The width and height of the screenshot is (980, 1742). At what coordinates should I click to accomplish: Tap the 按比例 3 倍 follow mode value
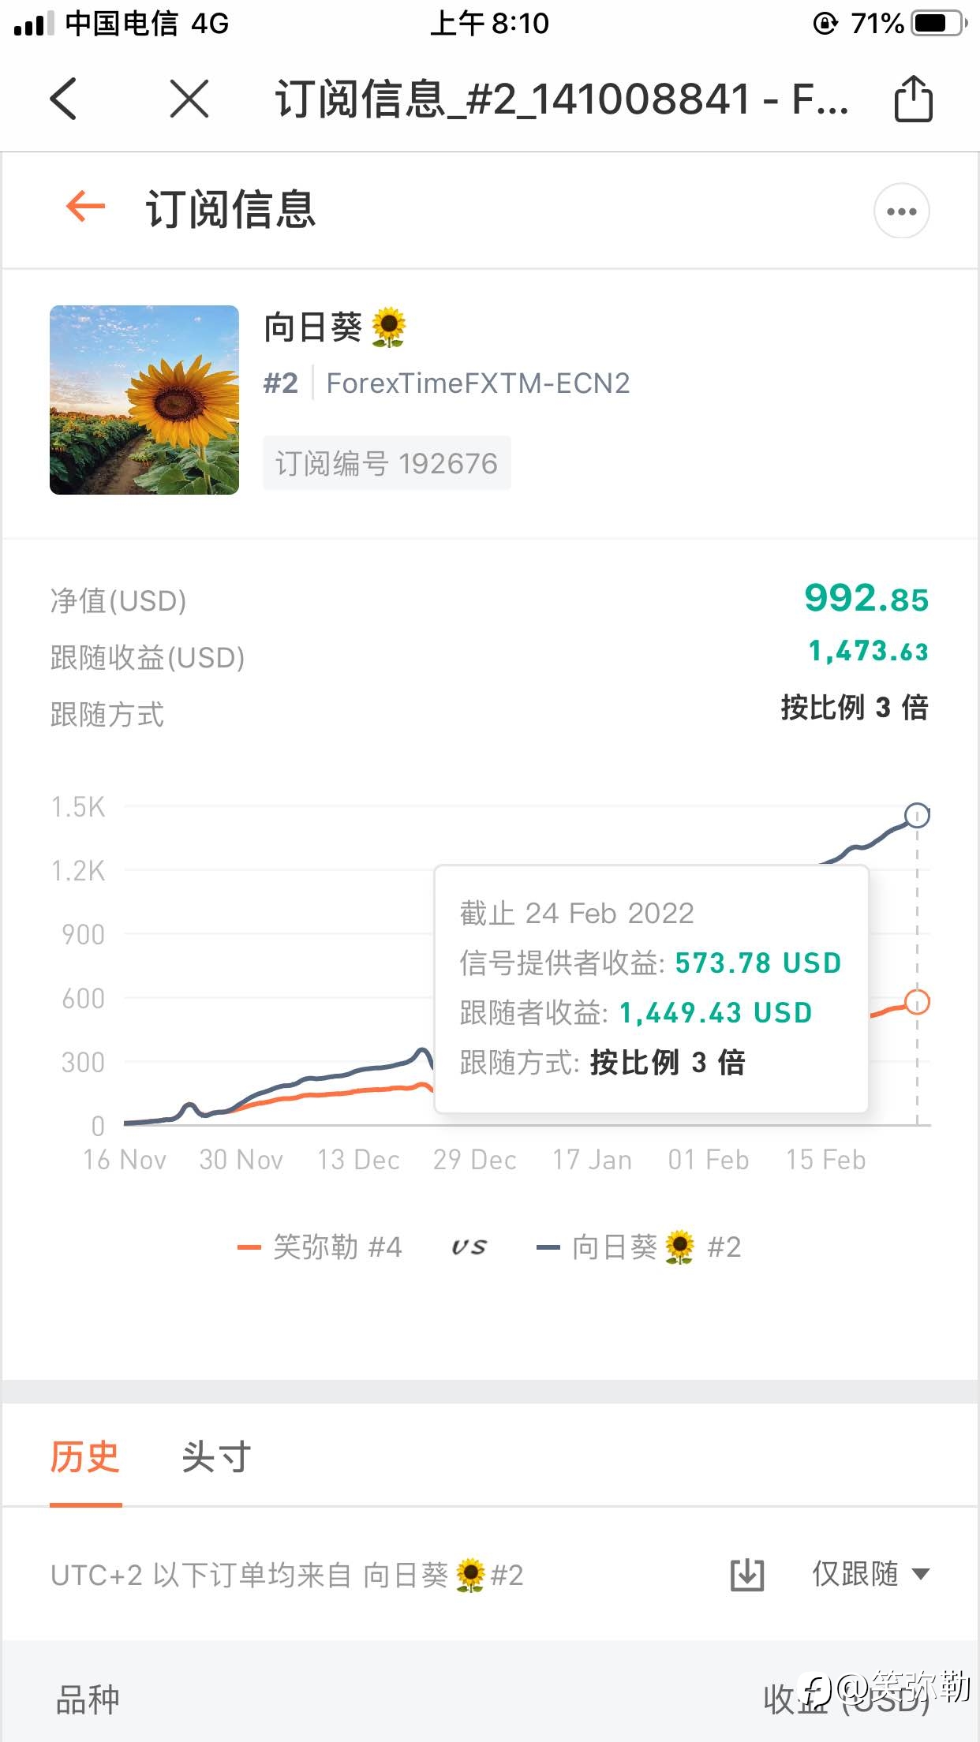tap(855, 708)
